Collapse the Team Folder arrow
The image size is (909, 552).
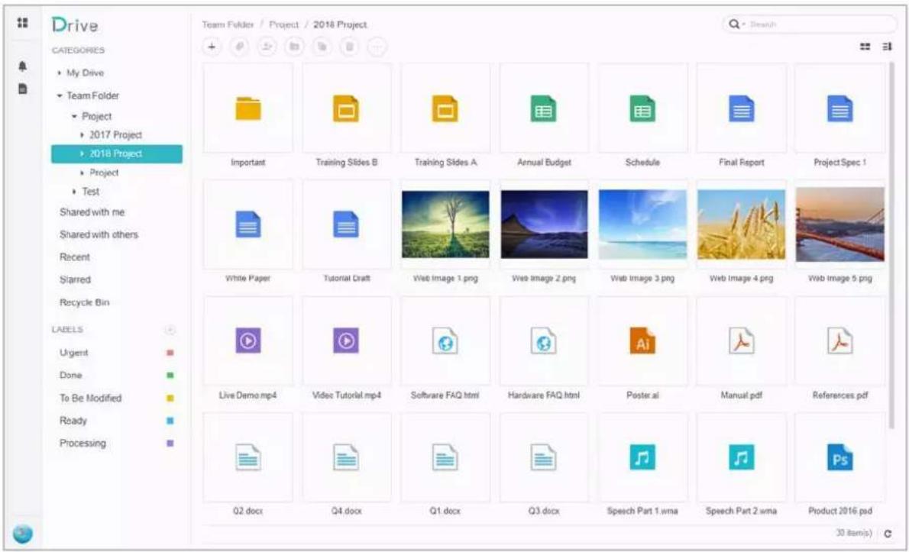(59, 95)
